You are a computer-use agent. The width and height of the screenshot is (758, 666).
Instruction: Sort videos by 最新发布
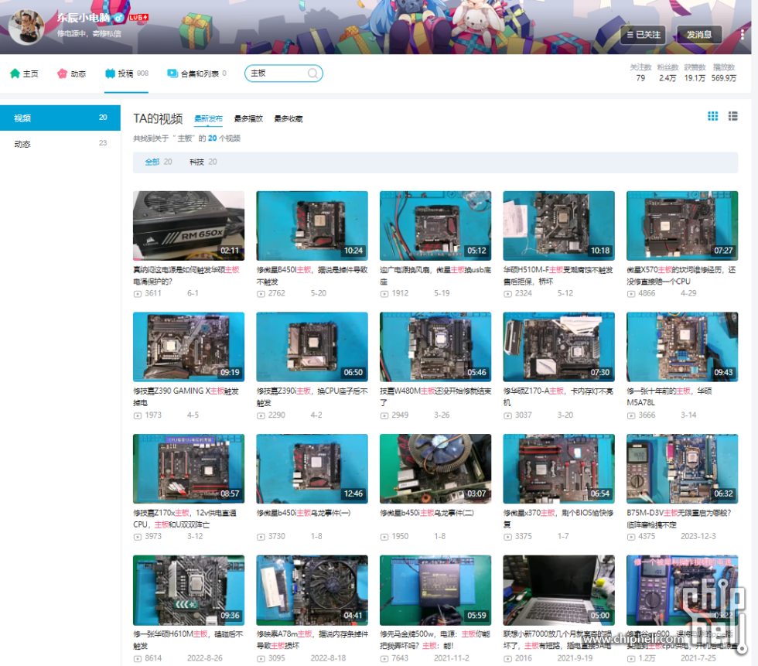208,119
